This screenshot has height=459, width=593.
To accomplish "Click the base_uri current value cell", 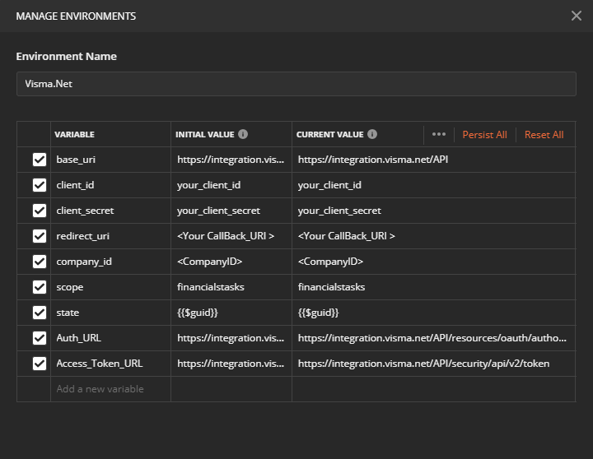I will [x=432, y=160].
